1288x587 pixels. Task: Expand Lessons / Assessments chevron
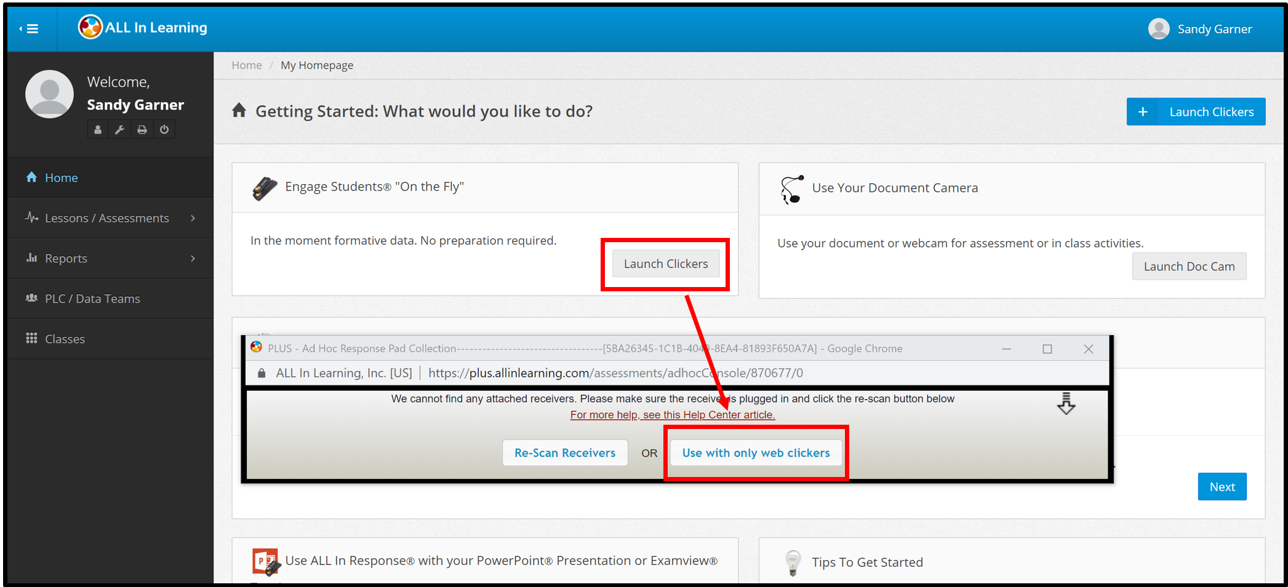click(193, 218)
